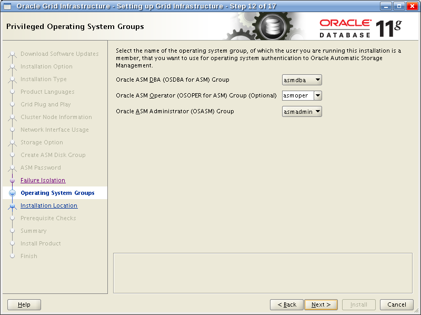
Task: Click the Finish step bullet icon
Action: point(13,256)
